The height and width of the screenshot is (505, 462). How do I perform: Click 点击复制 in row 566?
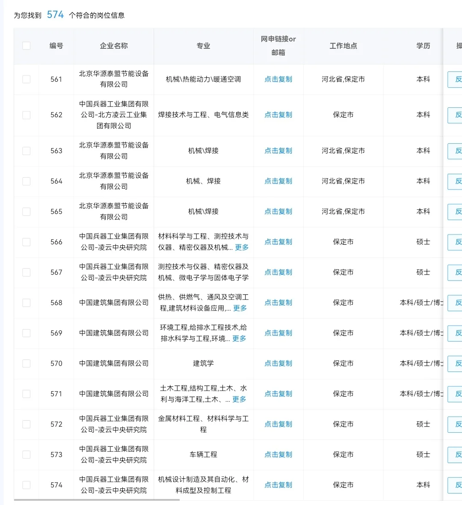(278, 242)
